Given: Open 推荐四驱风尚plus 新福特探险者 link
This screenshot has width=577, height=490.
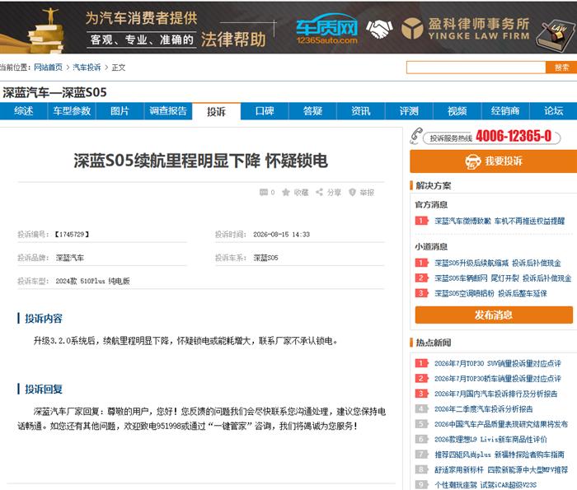Looking at the screenshot, I should click(500, 455).
